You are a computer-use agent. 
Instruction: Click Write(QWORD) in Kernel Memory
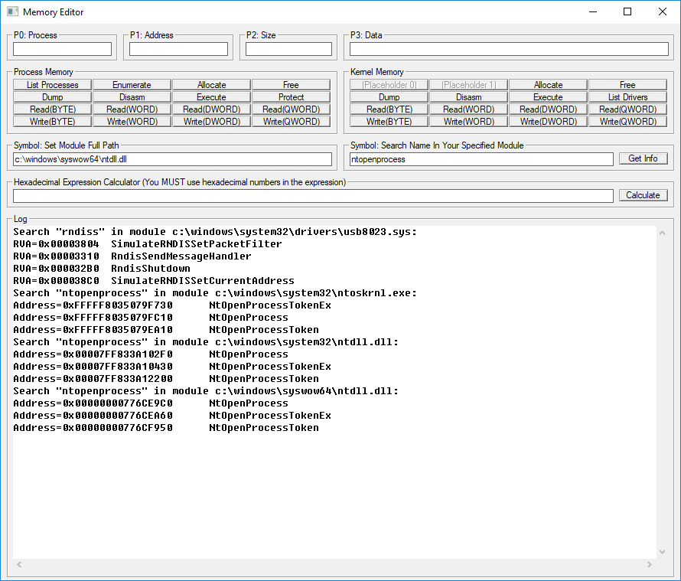627,121
